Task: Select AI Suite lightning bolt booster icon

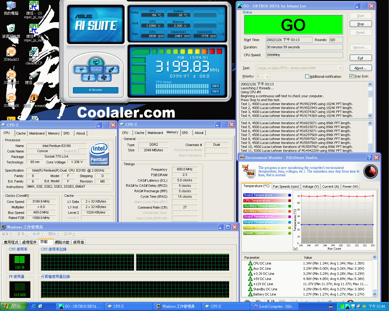Action: click(x=89, y=78)
